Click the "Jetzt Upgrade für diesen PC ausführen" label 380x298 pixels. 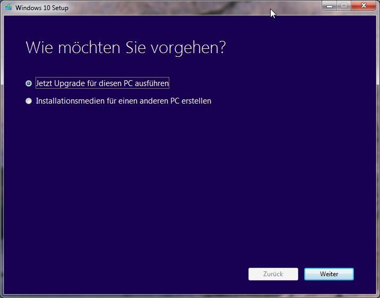pyautogui.click(x=102, y=83)
